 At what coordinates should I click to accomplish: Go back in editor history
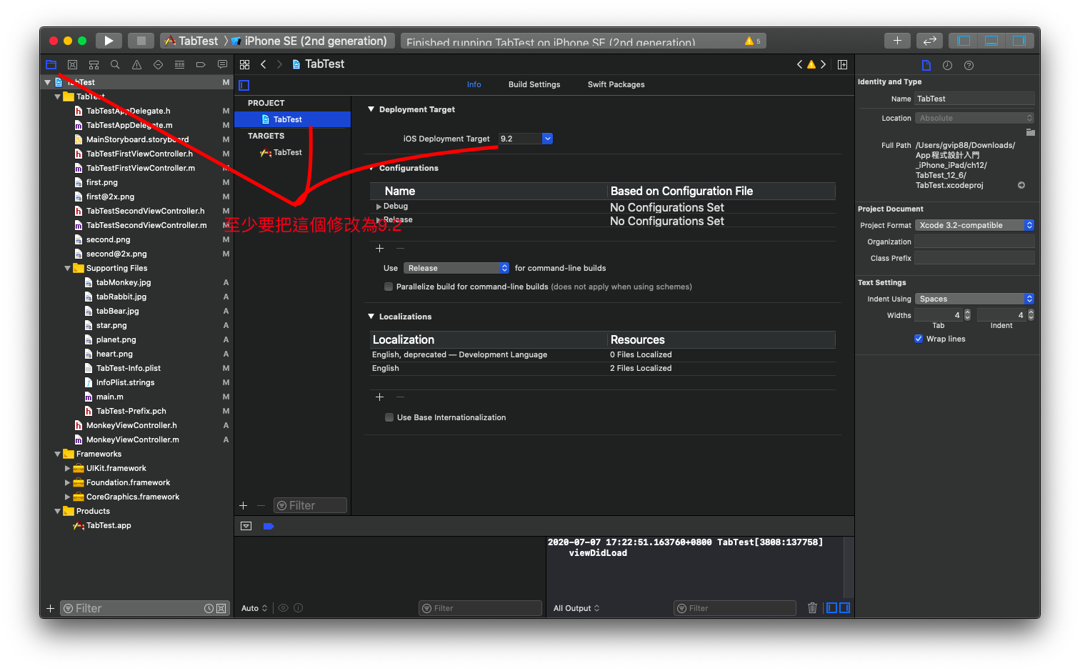[264, 64]
